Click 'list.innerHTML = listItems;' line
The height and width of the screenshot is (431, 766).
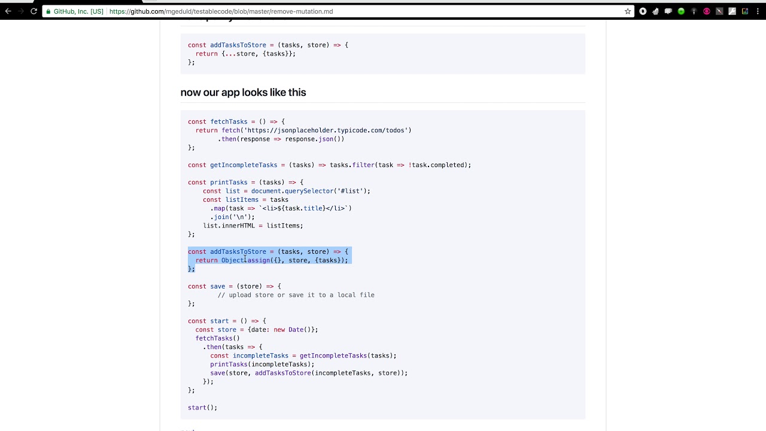tap(253, 226)
